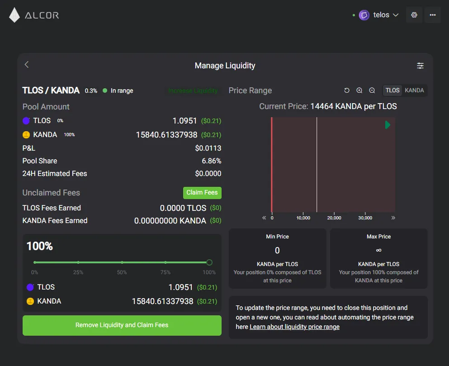The height and width of the screenshot is (366, 449).
Task: Zoom in on price range chart
Action: tap(359, 90)
